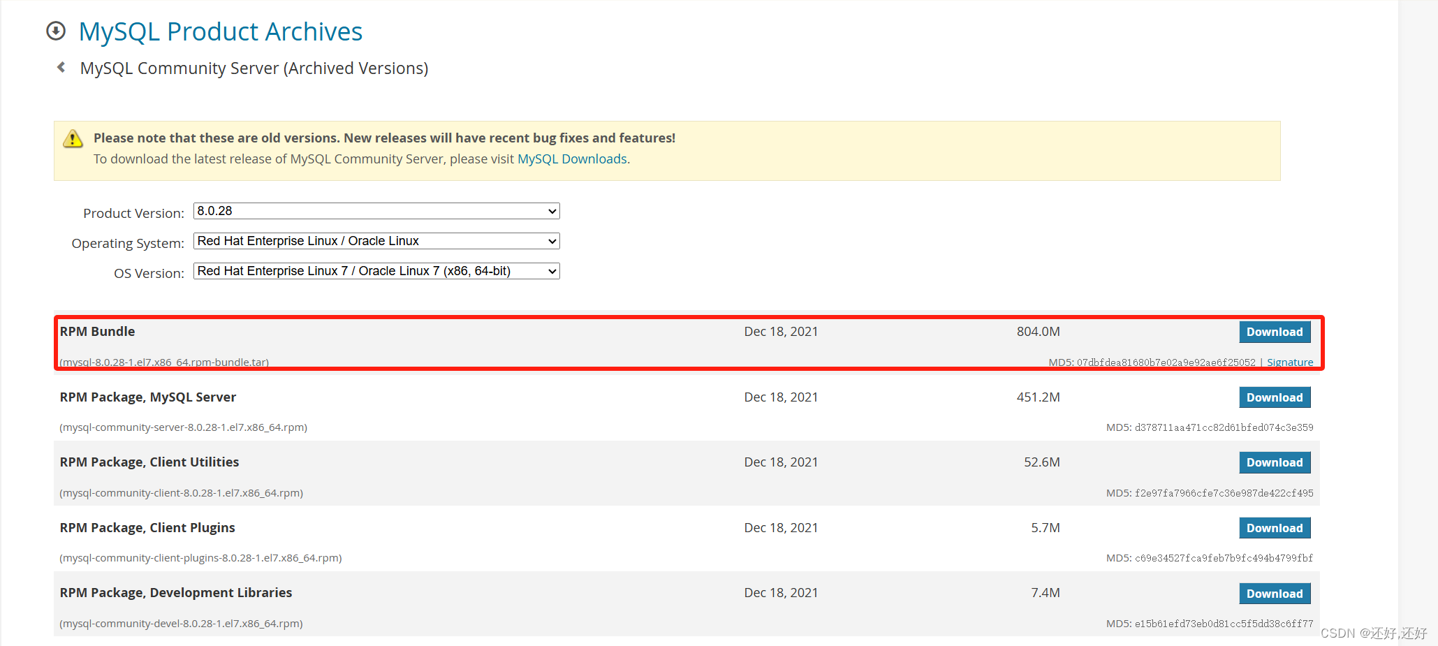Download the MySQL Server RPM package
Image resolution: width=1438 pixels, height=646 pixels.
tap(1275, 397)
